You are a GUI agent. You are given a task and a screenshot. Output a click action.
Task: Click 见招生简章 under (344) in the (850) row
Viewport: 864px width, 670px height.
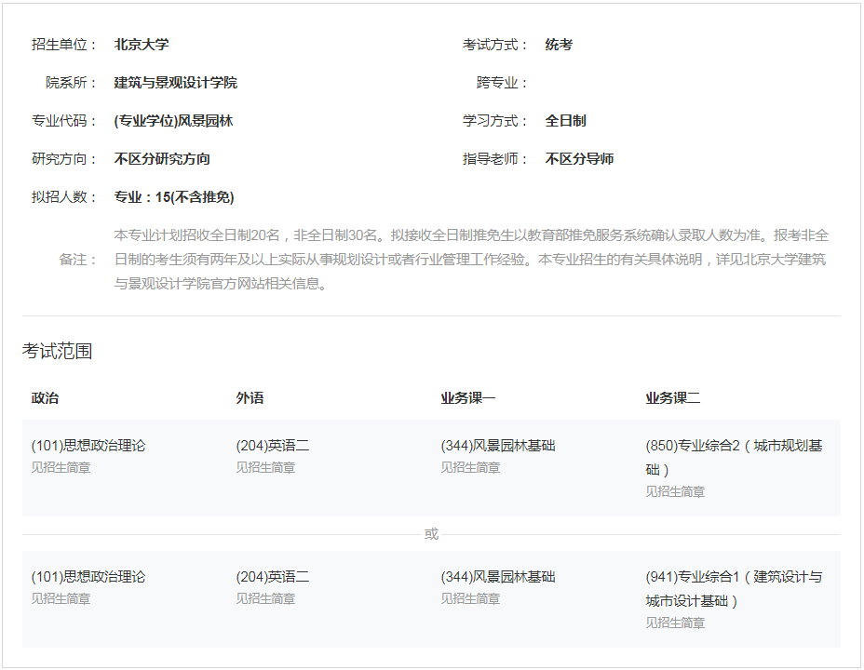470,467
